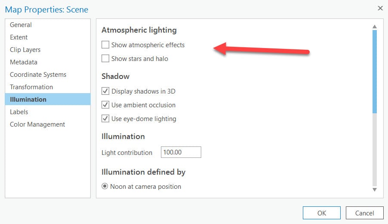Viewport: 388px width, 224px height.
Task: Open the Metadata tab
Action: click(x=24, y=62)
